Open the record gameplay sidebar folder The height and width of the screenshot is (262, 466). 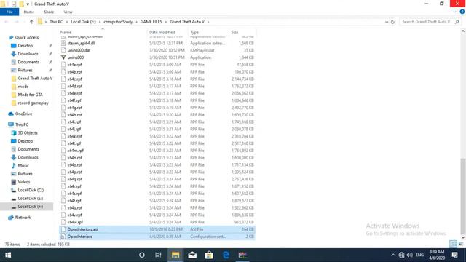point(33,103)
